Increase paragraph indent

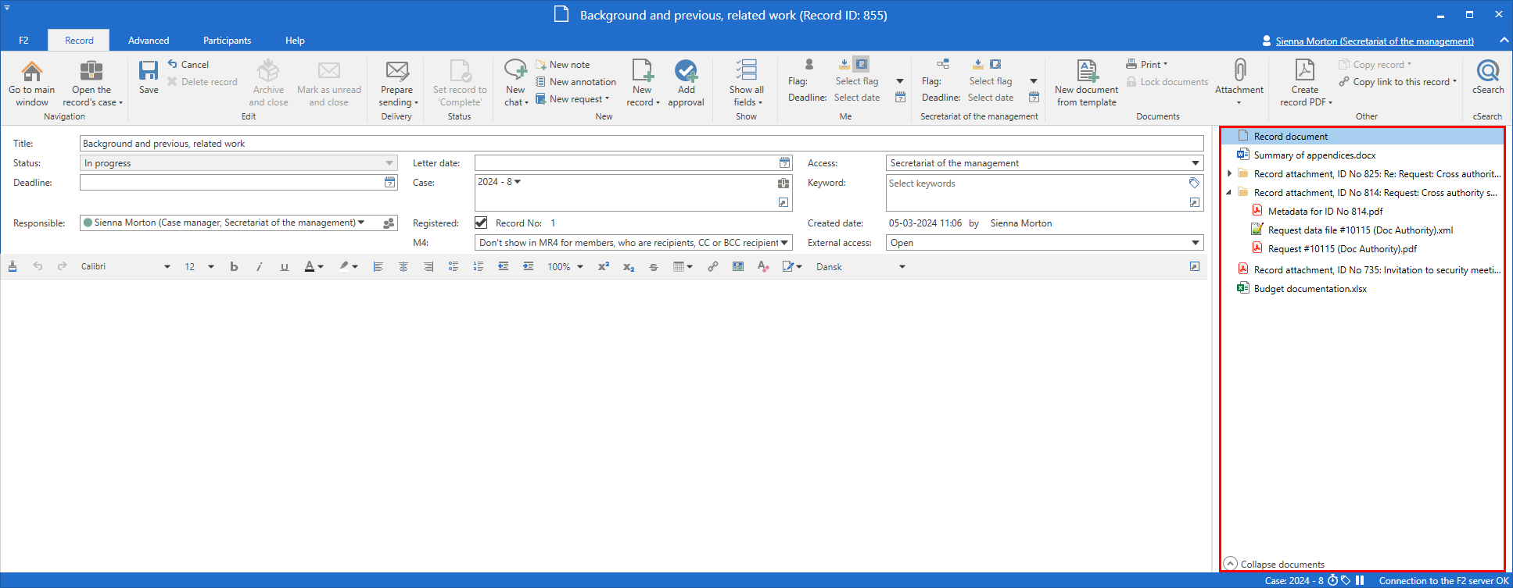tap(529, 266)
